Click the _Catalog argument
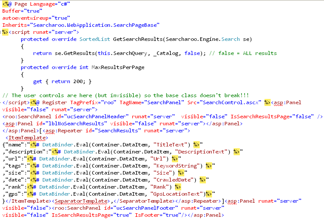This screenshot has height=219, width=324. 166,53
